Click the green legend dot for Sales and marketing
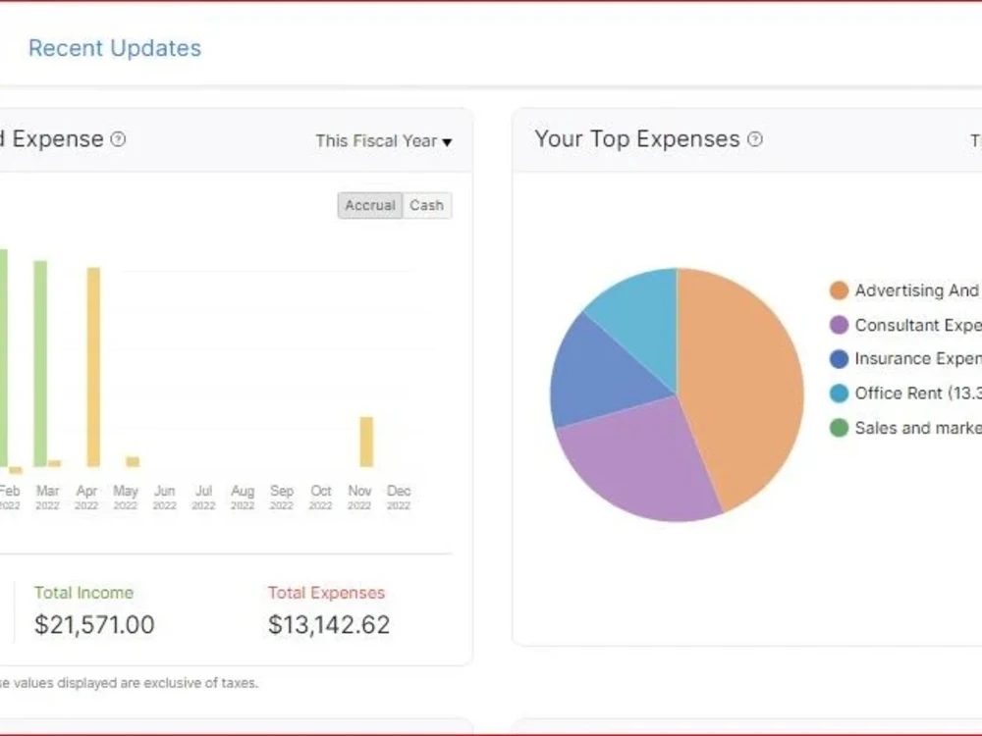Image resolution: width=982 pixels, height=736 pixels. (840, 428)
